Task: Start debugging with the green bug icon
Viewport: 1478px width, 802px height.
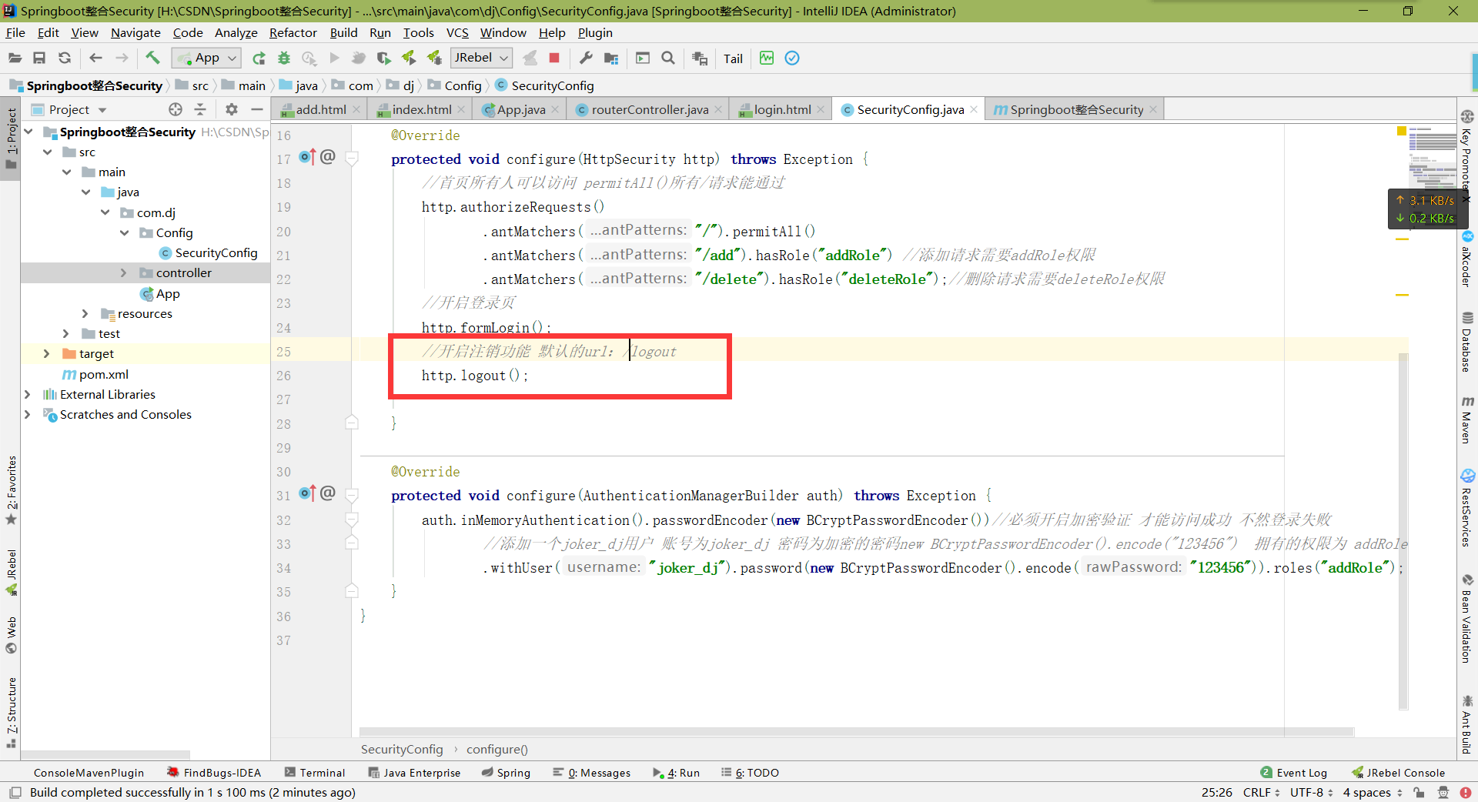Action: tap(284, 58)
